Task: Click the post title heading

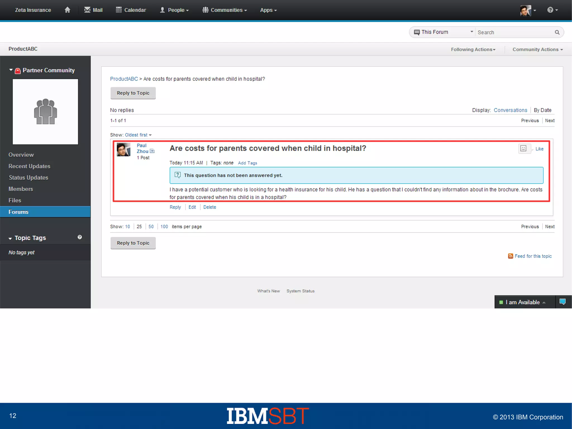Action: coord(268,148)
